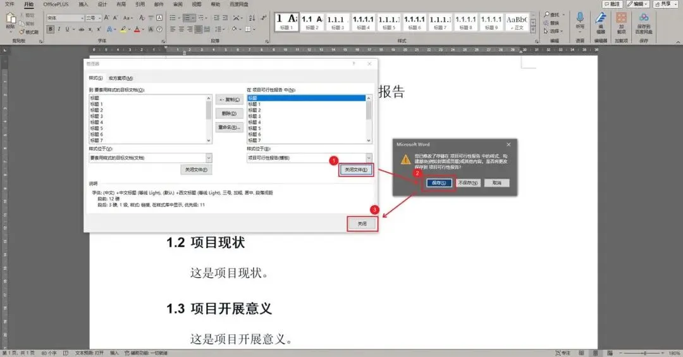Click the Sort icon in paragraph group
Screen dimensions: 683x357
pyautogui.click(x=252, y=18)
